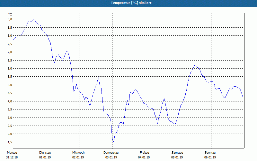Click the 4,5 y-axis value

tap(10, 93)
